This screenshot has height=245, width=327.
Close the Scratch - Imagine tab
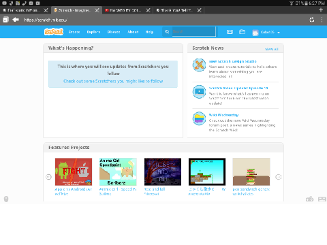[97, 10]
